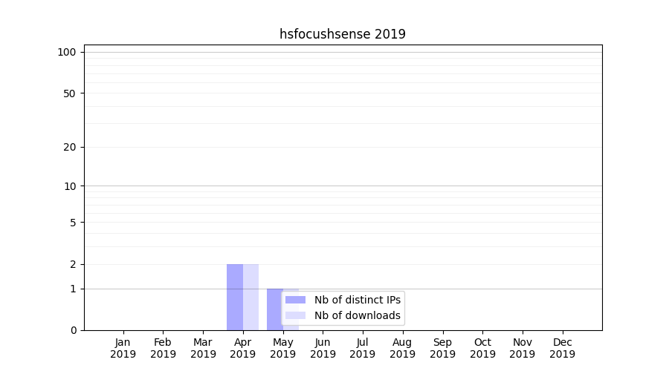Select the 'Dec 2019' x-axis label
The height and width of the screenshot is (371, 669).
point(562,348)
